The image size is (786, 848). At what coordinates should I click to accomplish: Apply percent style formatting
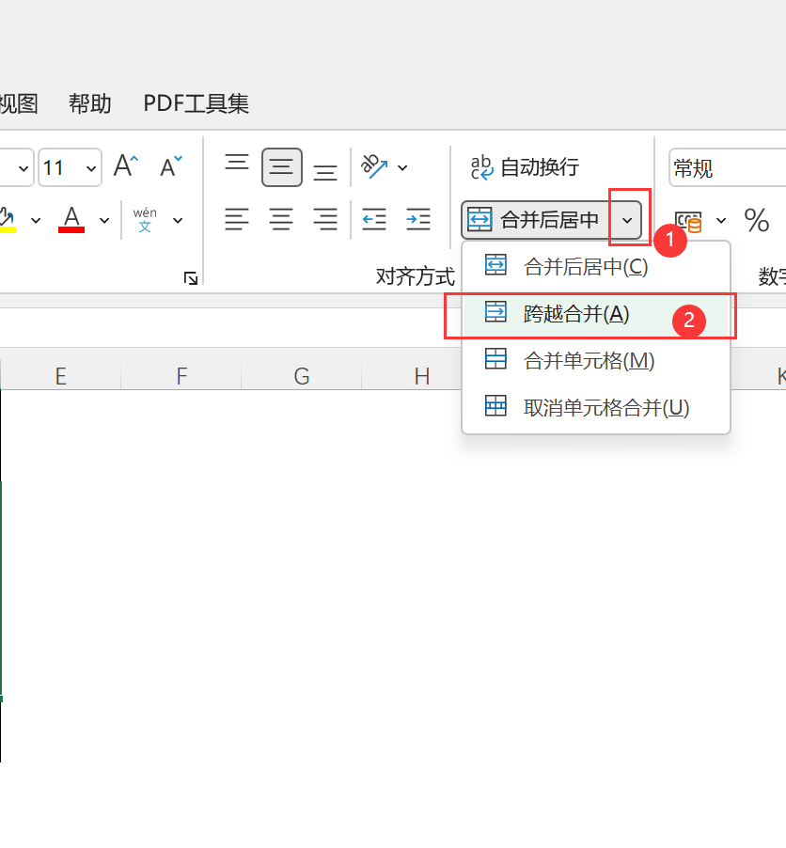[x=756, y=220]
